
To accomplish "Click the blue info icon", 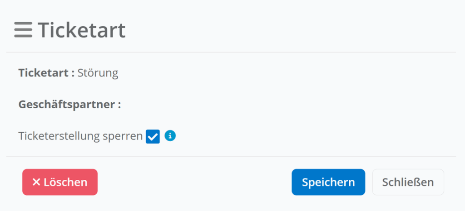I will coord(170,135).
